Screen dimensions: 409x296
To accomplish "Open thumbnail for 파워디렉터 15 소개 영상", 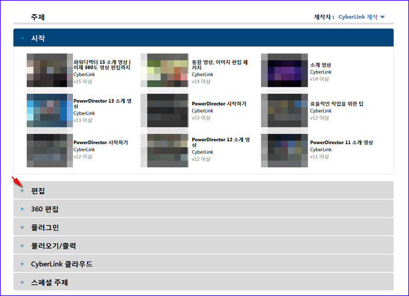I will pyautogui.click(x=50, y=70).
